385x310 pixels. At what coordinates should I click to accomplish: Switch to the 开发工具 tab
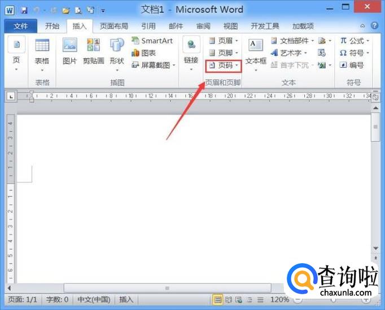[265, 26]
